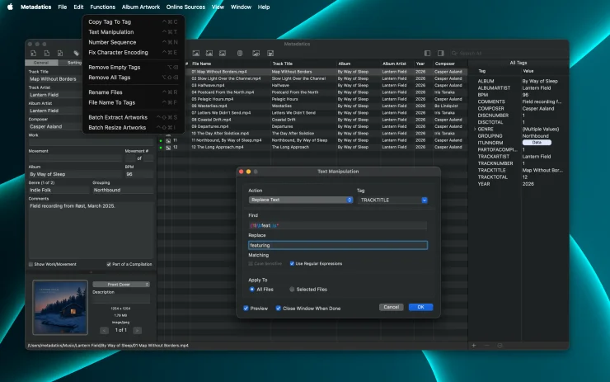The image size is (610, 382).
Task: Toggle the Preview checkbox
Action: click(246, 309)
